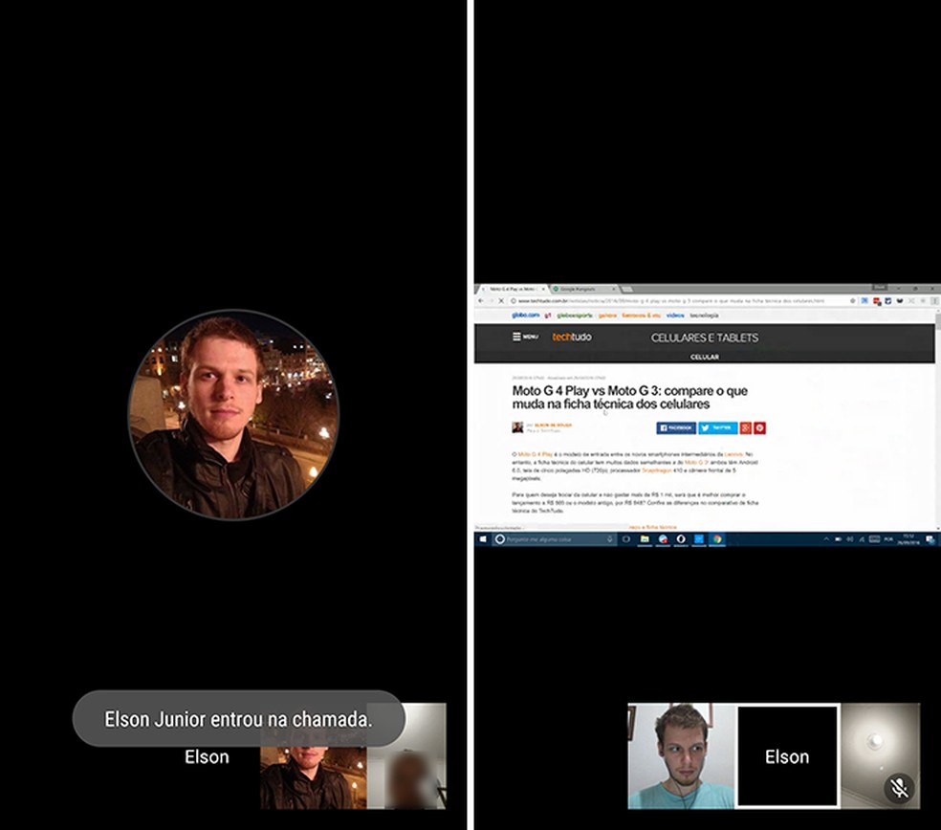941x830 pixels.
Task: Mute the microphone in the call
Action: pos(900,786)
